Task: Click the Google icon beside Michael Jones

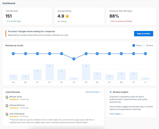Action: pyautogui.click(x=7, y=97)
